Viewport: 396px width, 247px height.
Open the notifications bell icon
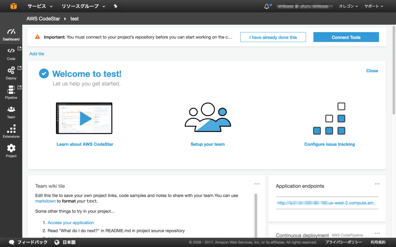pos(267,6)
